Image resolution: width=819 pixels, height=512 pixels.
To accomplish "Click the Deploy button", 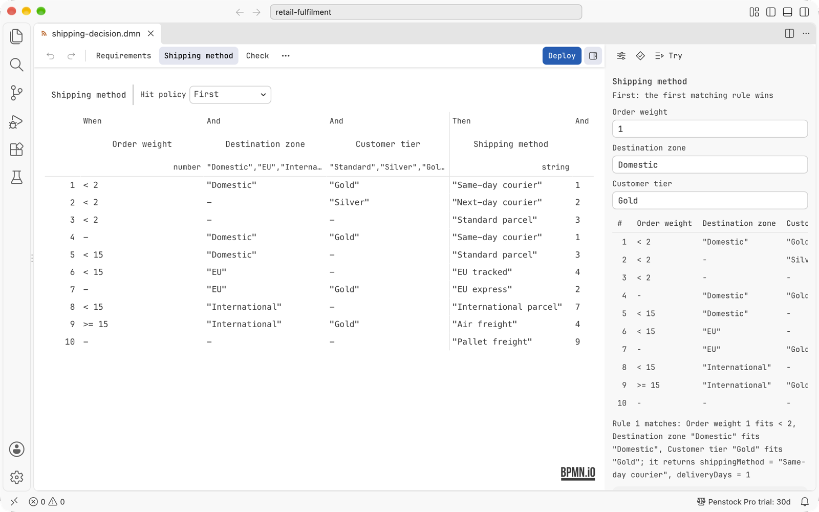I will pos(562,56).
